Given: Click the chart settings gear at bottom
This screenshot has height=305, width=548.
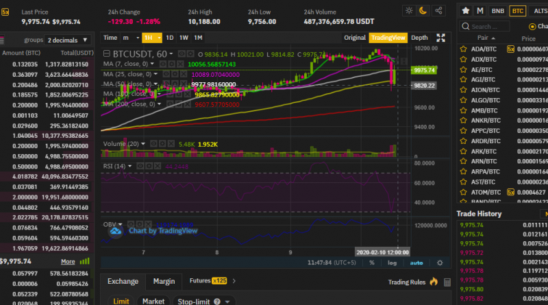Looking at the screenshot, I should (440, 263).
